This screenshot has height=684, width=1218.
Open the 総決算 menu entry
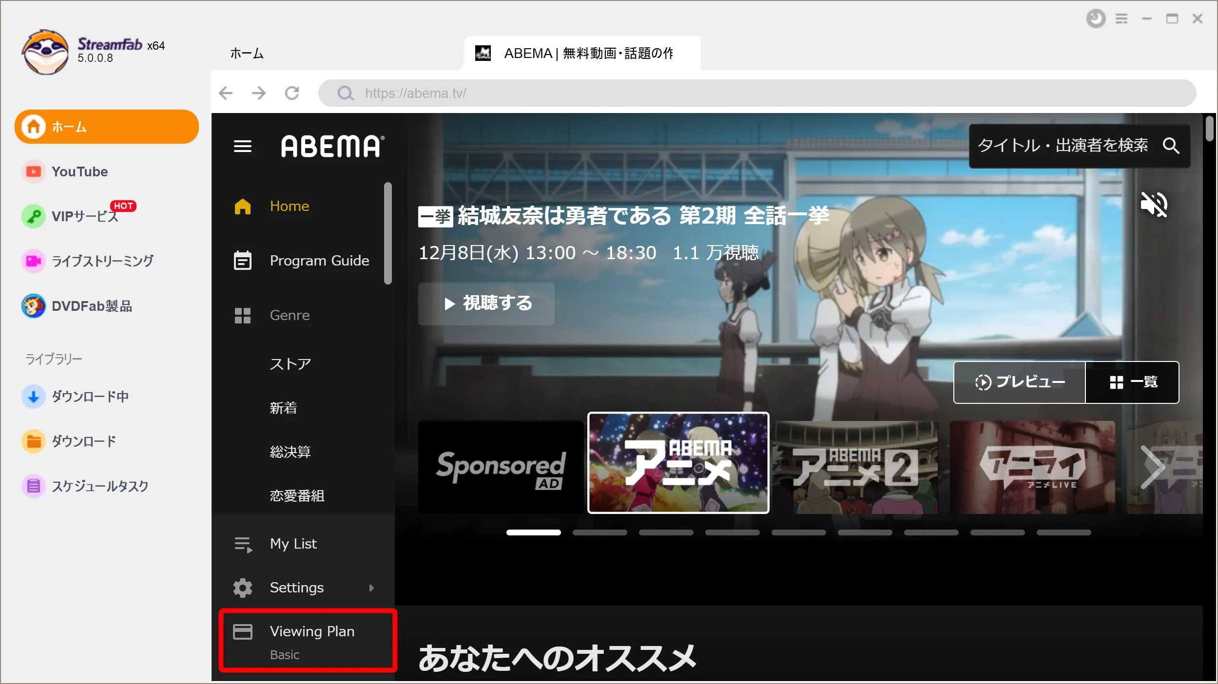tap(290, 452)
